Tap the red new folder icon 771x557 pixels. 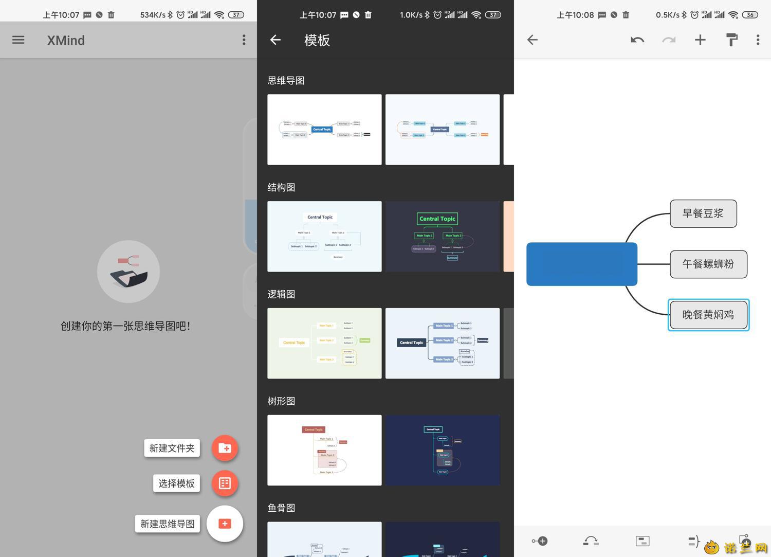[x=225, y=448]
